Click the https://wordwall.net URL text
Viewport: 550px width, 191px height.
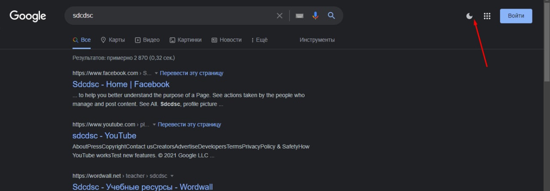pos(96,176)
